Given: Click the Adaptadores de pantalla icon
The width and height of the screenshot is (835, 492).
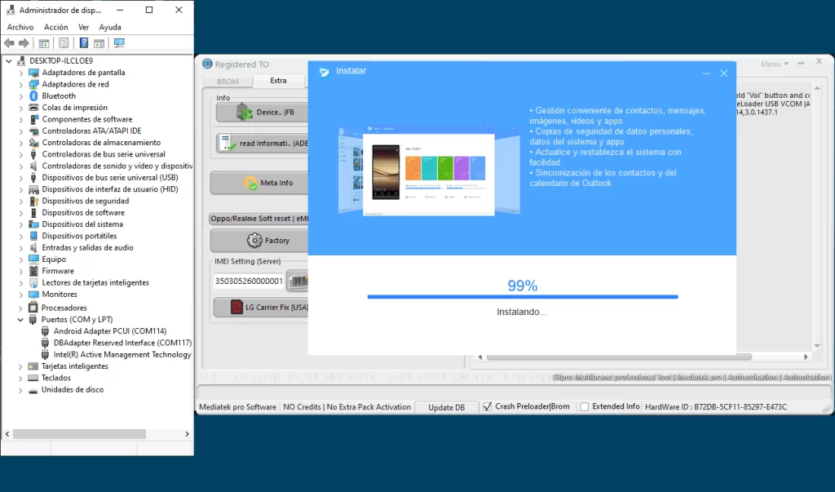Looking at the screenshot, I should (33, 73).
